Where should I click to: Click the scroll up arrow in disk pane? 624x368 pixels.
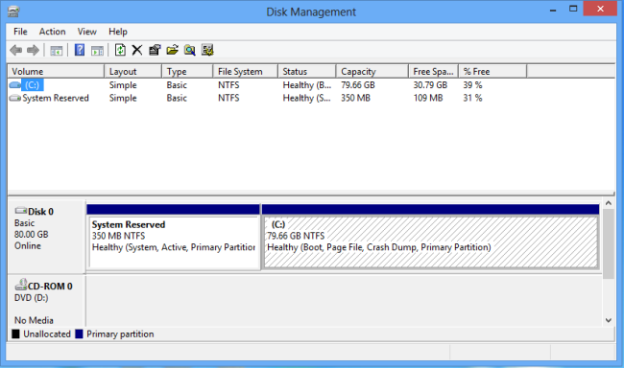pyautogui.click(x=609, y=203)
